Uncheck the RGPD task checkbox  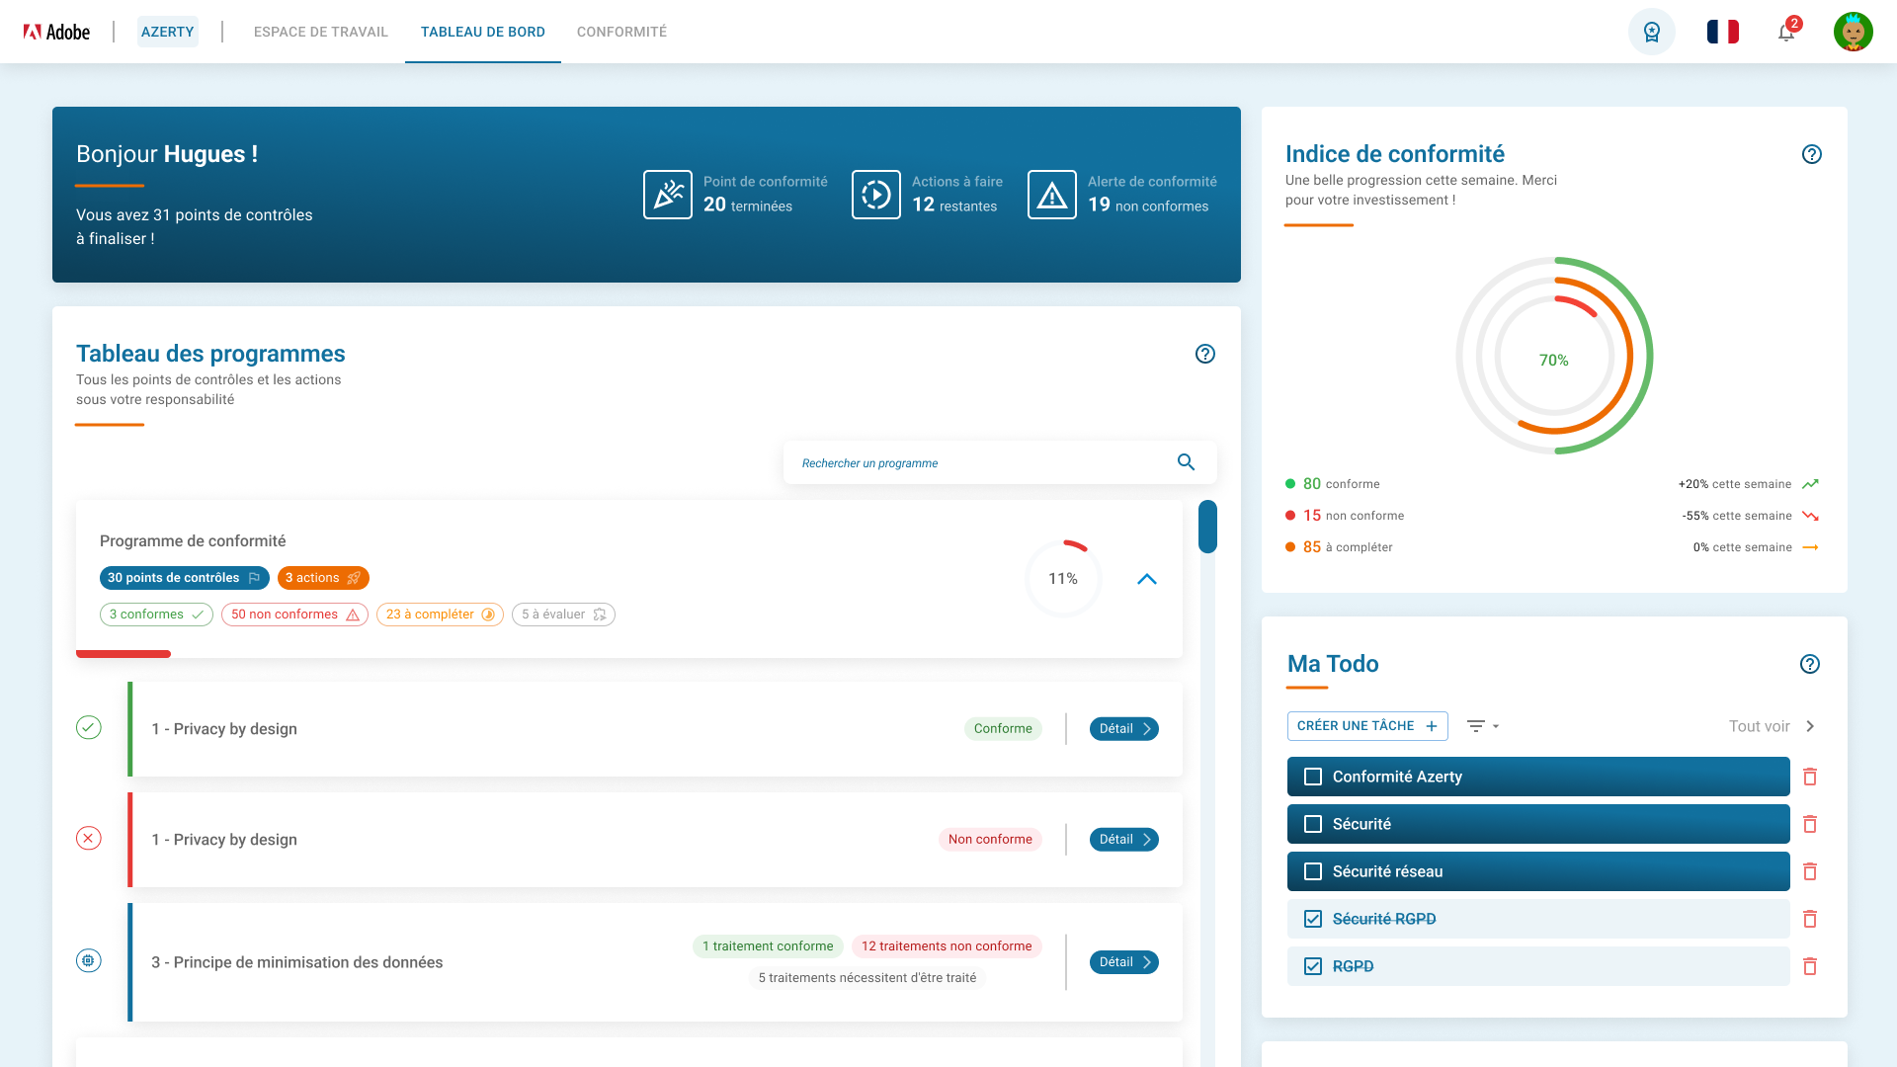click(x=1313, y=966)
